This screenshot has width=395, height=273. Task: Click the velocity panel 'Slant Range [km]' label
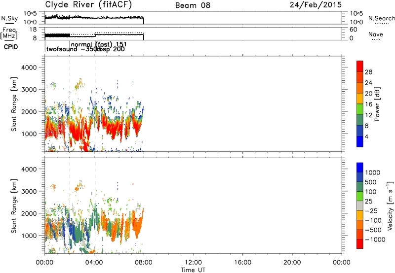pos(14,205)
